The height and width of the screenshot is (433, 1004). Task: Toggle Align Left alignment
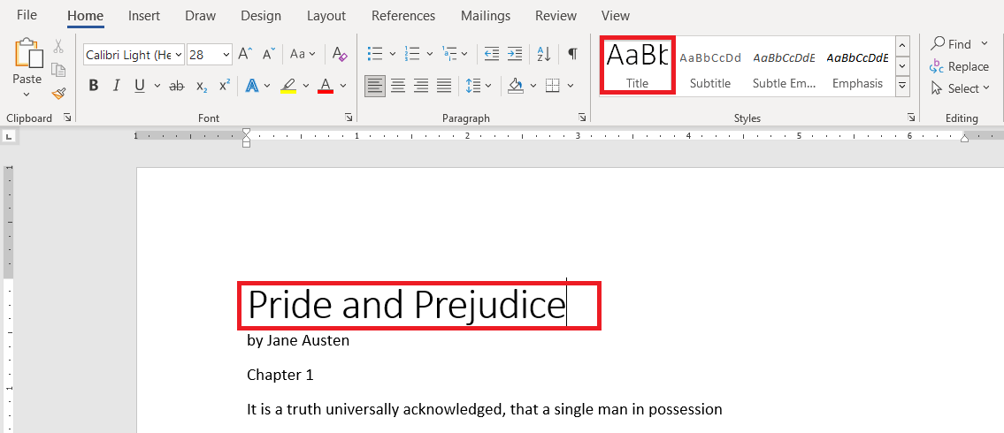pyautogui.click(x=375, y=85)
